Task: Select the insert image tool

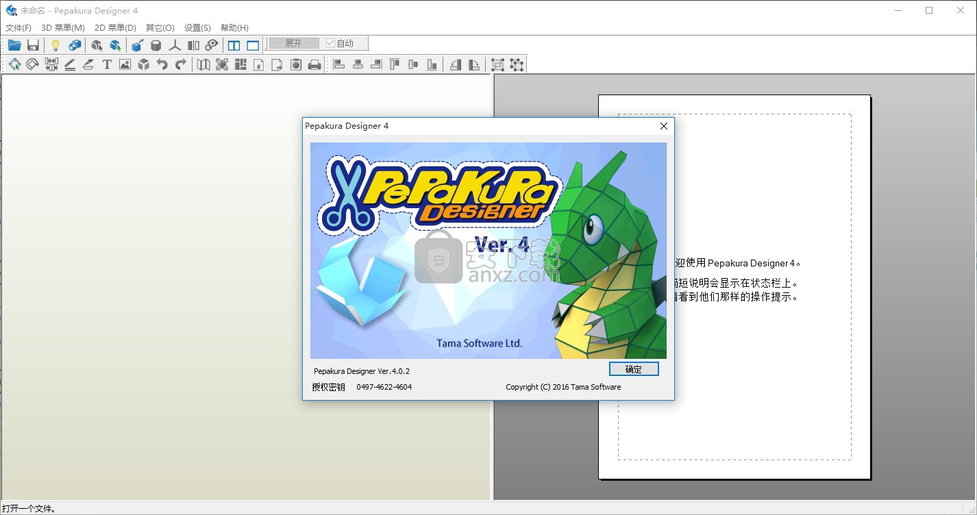Action: click(x=125, y=64)
